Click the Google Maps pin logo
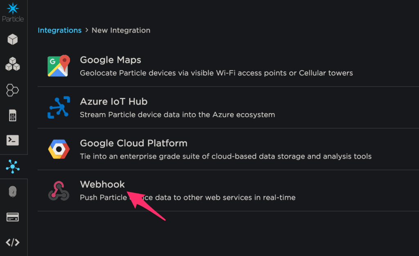The width and height of the screenshot is (419, 256). click(x=59, y=66)
